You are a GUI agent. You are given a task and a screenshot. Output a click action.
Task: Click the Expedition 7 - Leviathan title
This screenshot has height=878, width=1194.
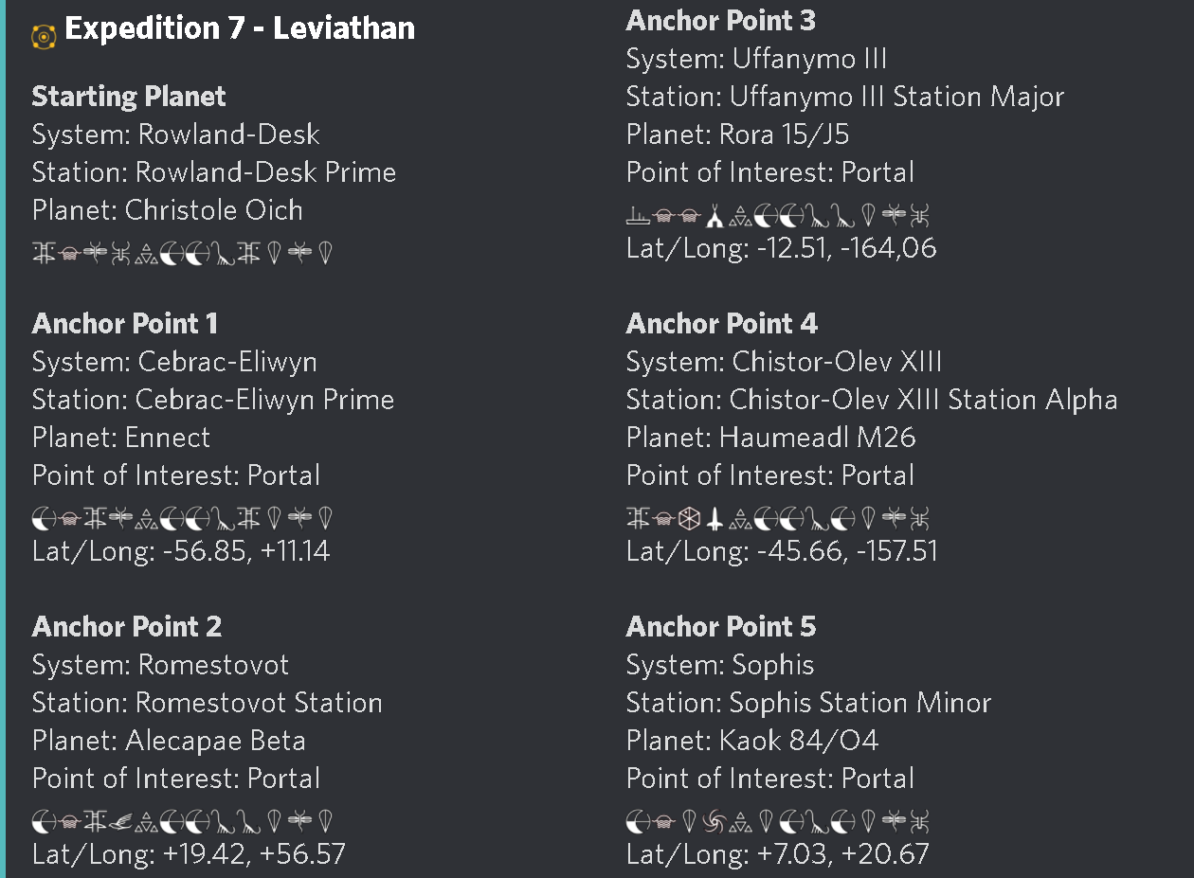tap(240, 28)
